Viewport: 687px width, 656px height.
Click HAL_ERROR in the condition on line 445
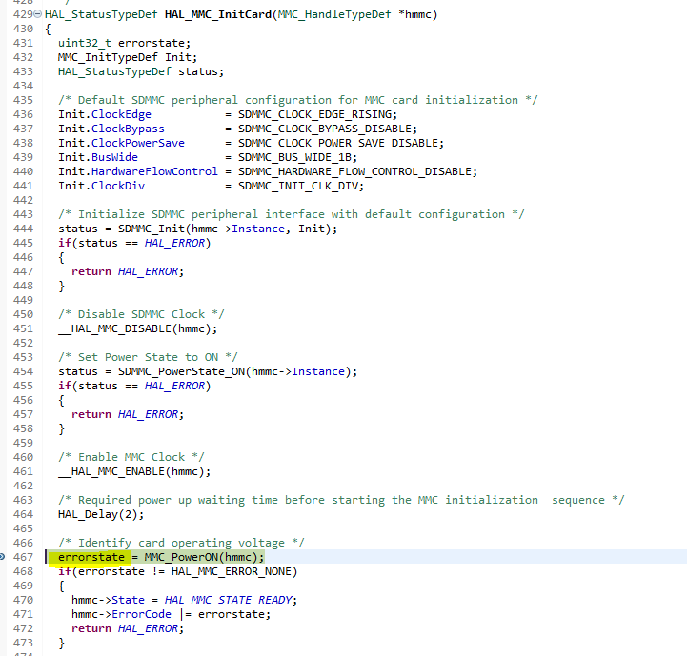[x=174, y=243]
